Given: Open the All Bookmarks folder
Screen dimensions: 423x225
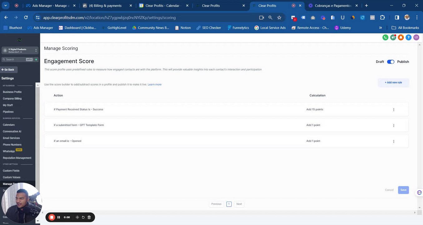Looking at the screenshot, I should pos(405,27).
